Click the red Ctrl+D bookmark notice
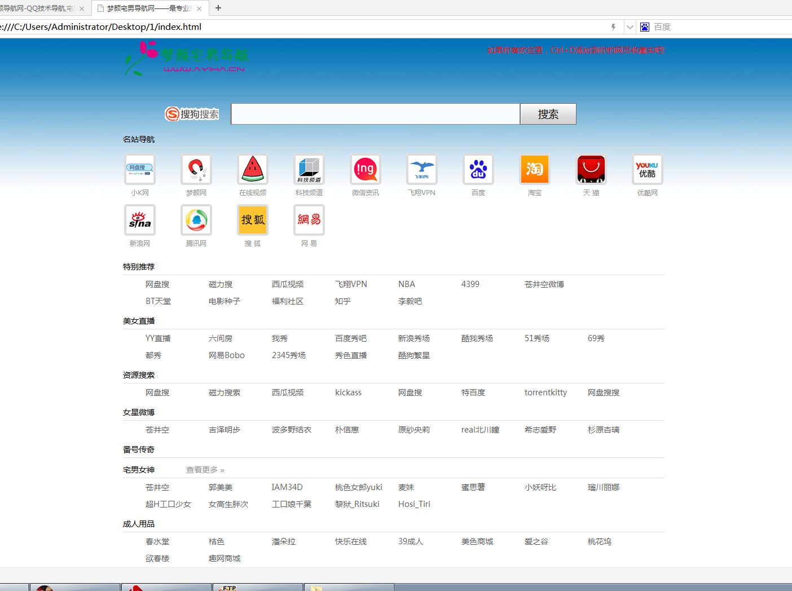Viewport: 792px width, 591px height. coord(576,50)
